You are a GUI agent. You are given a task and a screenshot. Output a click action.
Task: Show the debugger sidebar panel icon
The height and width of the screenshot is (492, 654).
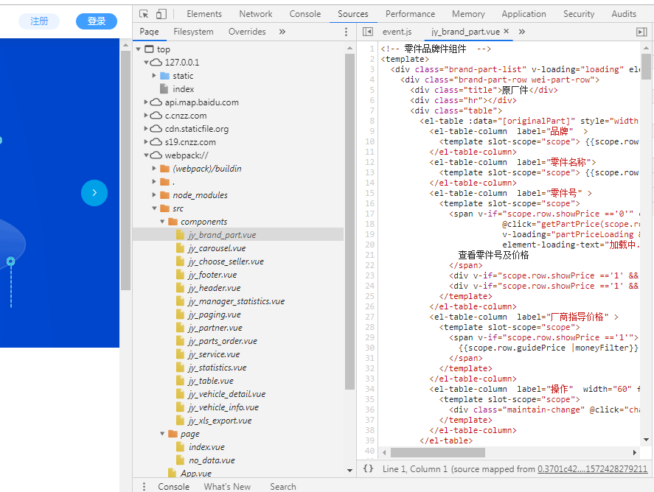tap(641, 32)
